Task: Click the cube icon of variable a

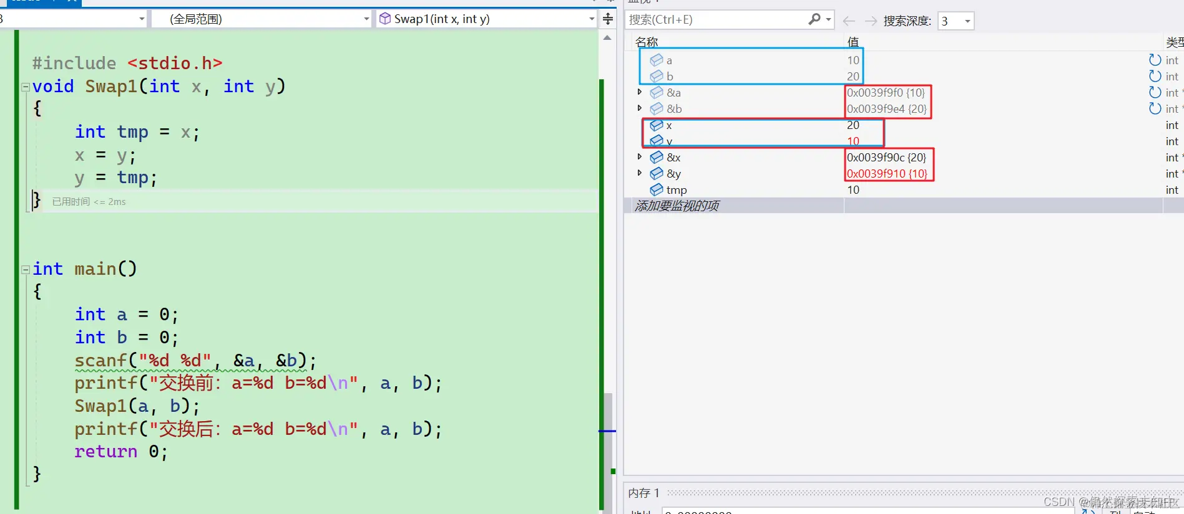Action: 657,60
